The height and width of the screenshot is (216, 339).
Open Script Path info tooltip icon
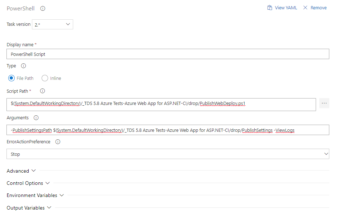click(x=42, y=91)
